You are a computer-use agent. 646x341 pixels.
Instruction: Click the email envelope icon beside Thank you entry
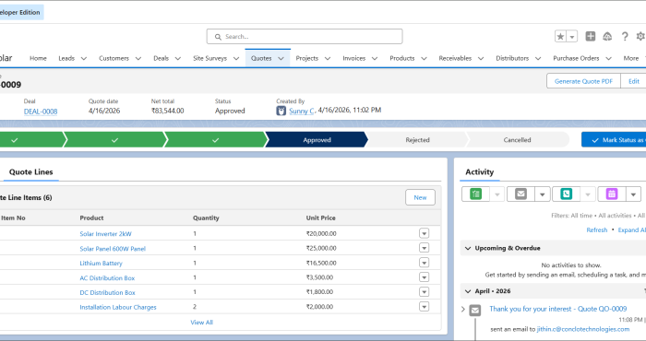click(475, 311)
